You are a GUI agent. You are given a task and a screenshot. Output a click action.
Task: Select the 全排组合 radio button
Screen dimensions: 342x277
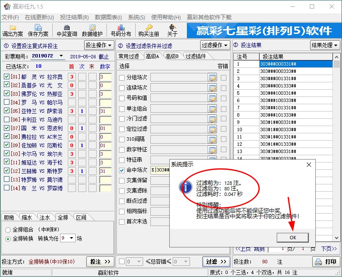tap(8, 229)
